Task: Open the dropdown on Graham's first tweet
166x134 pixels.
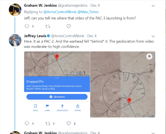Action: (x=153, y=5)
